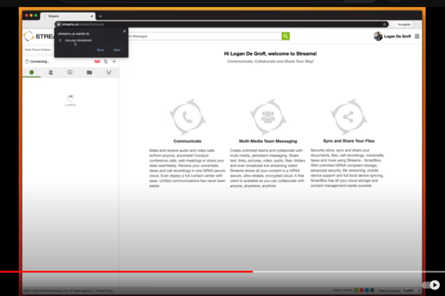Image resolution: width=445 pixels, height=296 pixels.
Task: Click the Communicate phone icon
Action: pos(187,117)
